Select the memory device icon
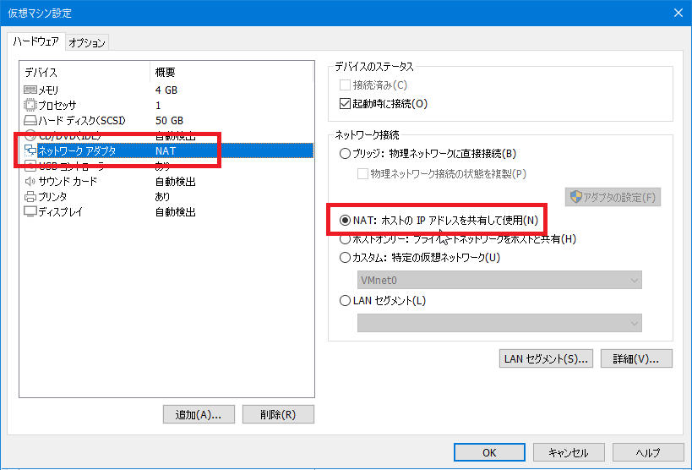692x470 pixels. (x=30, y=90)
